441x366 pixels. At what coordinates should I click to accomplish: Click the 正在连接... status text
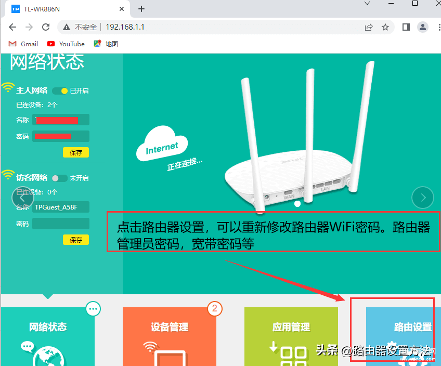[x=185, y=164]
